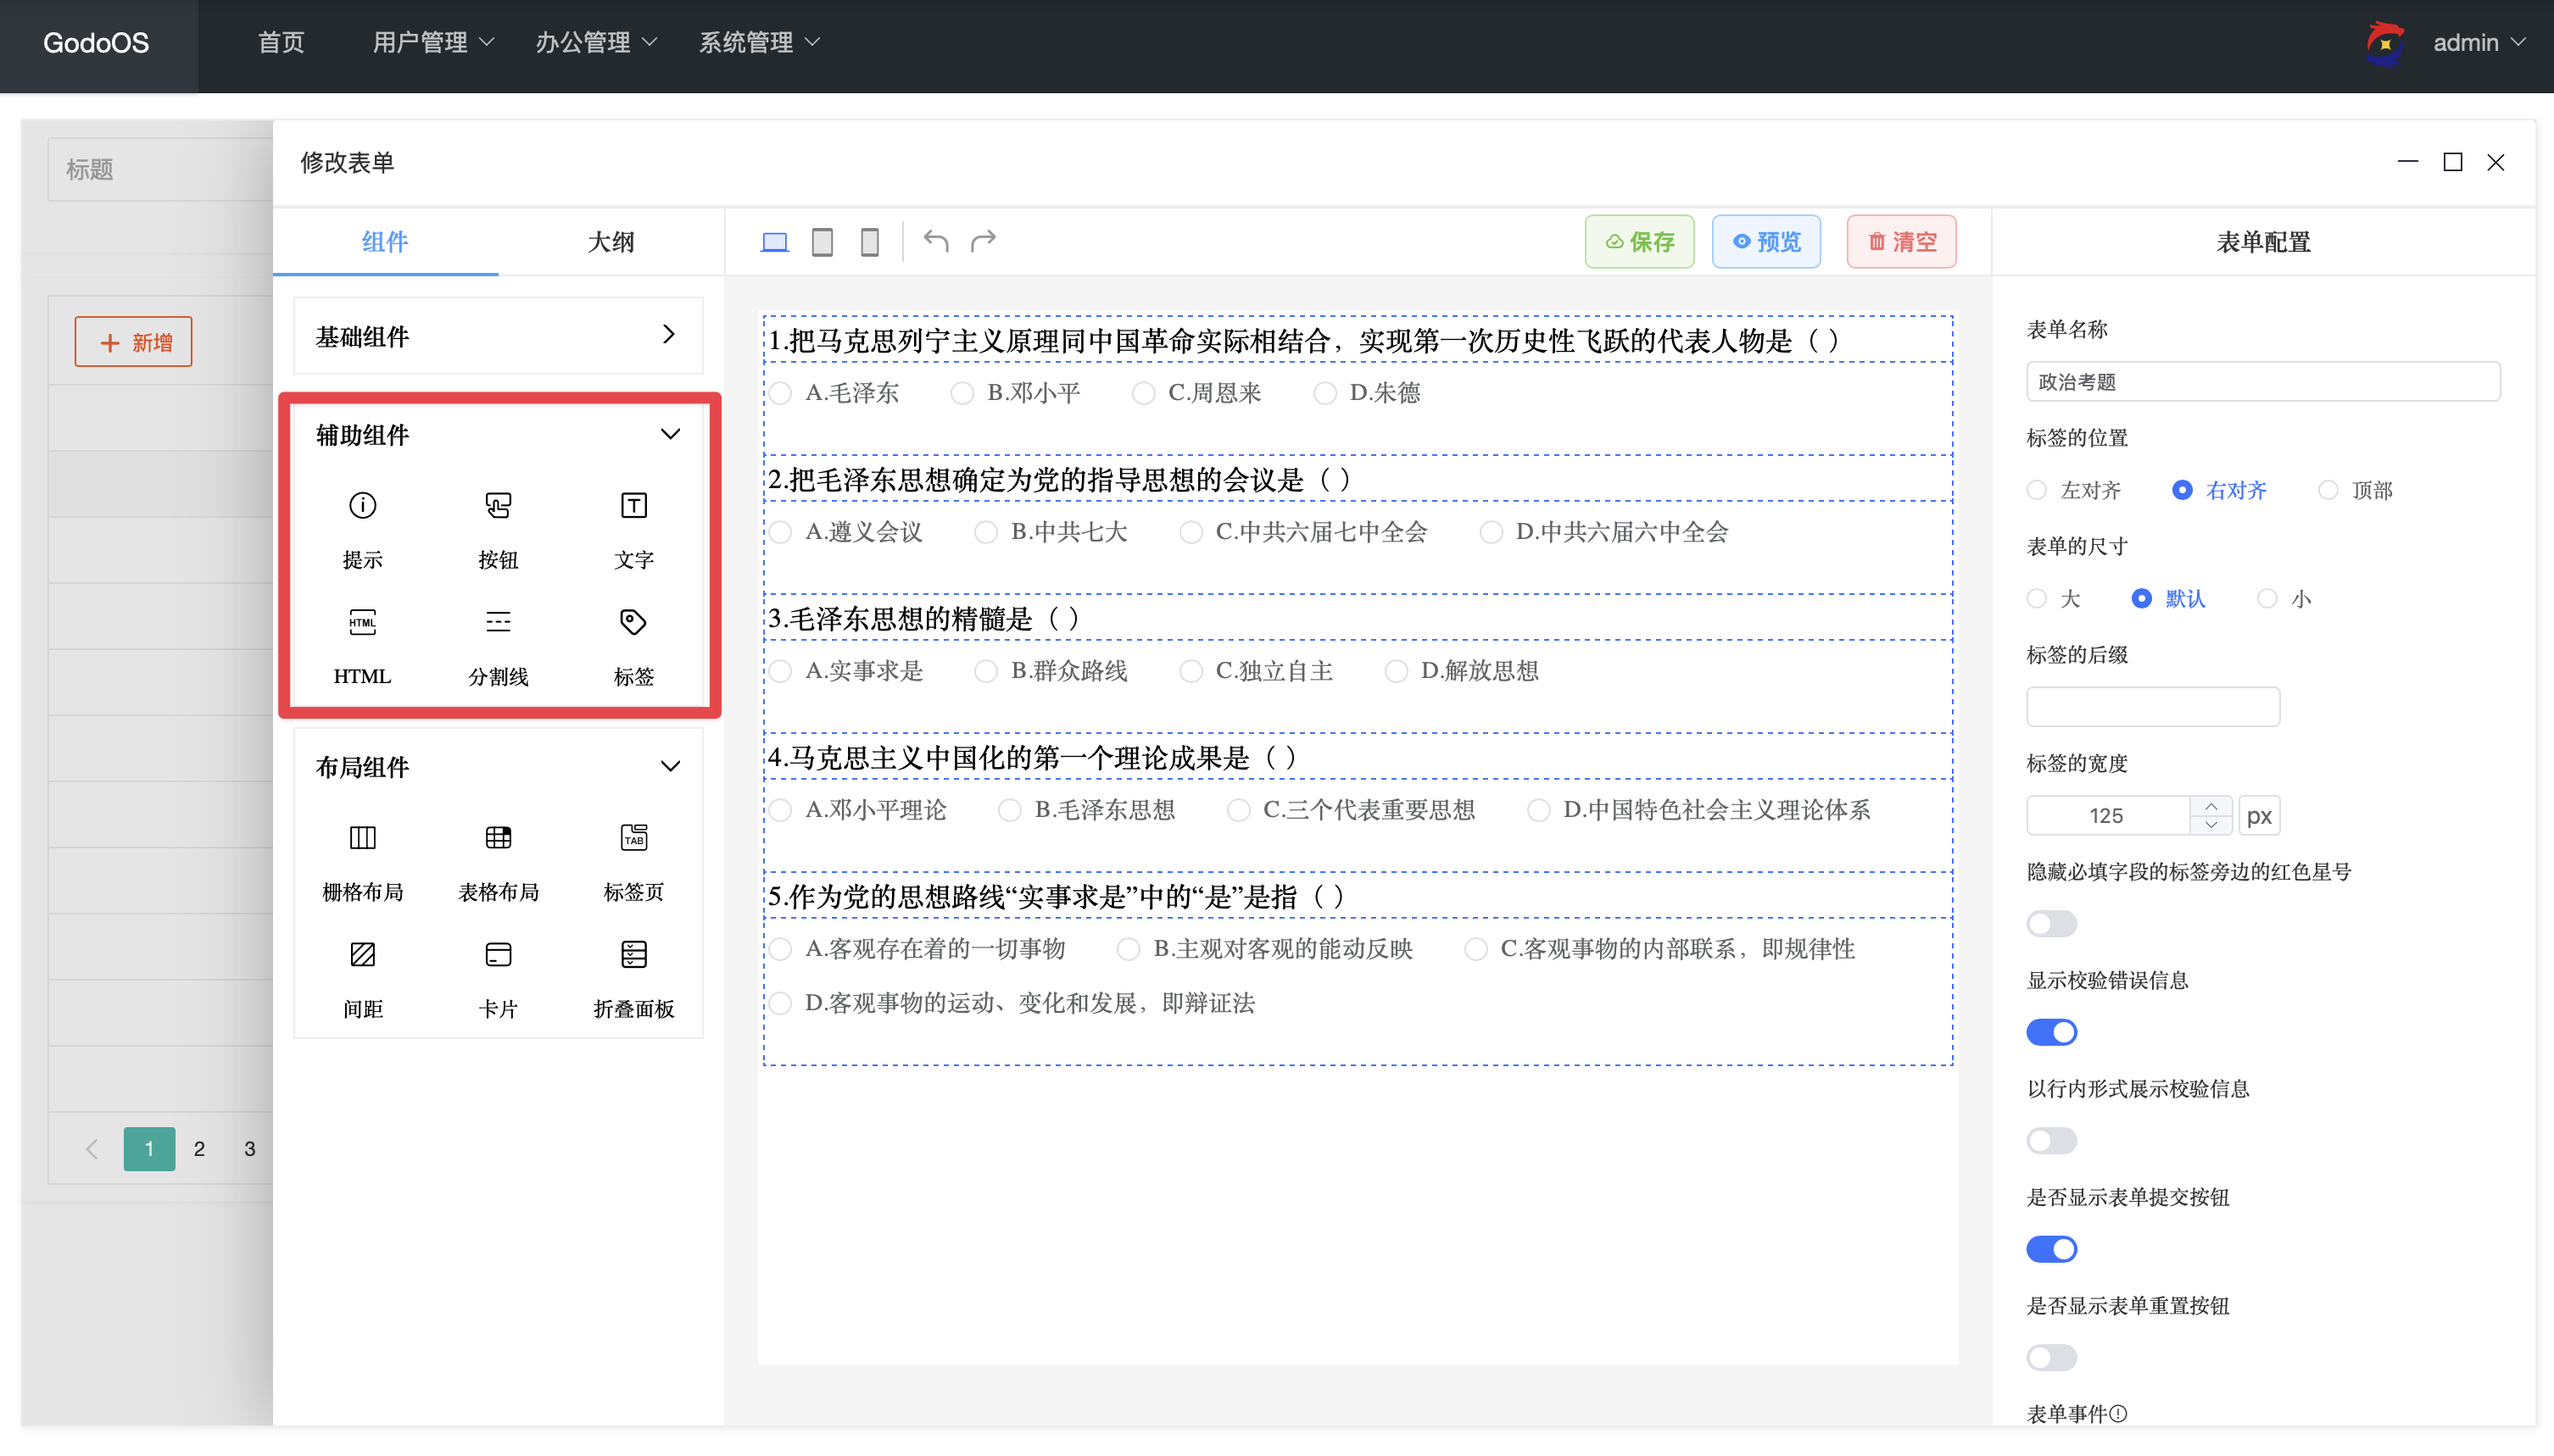
Task: Set form size to 大
Action: point(2054,598)
